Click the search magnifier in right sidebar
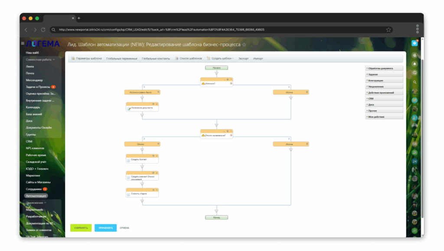 415,82
